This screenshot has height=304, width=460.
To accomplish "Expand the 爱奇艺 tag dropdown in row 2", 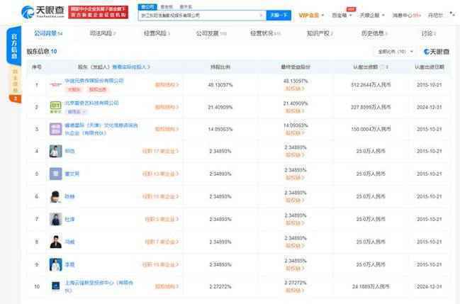I will 77,111.
